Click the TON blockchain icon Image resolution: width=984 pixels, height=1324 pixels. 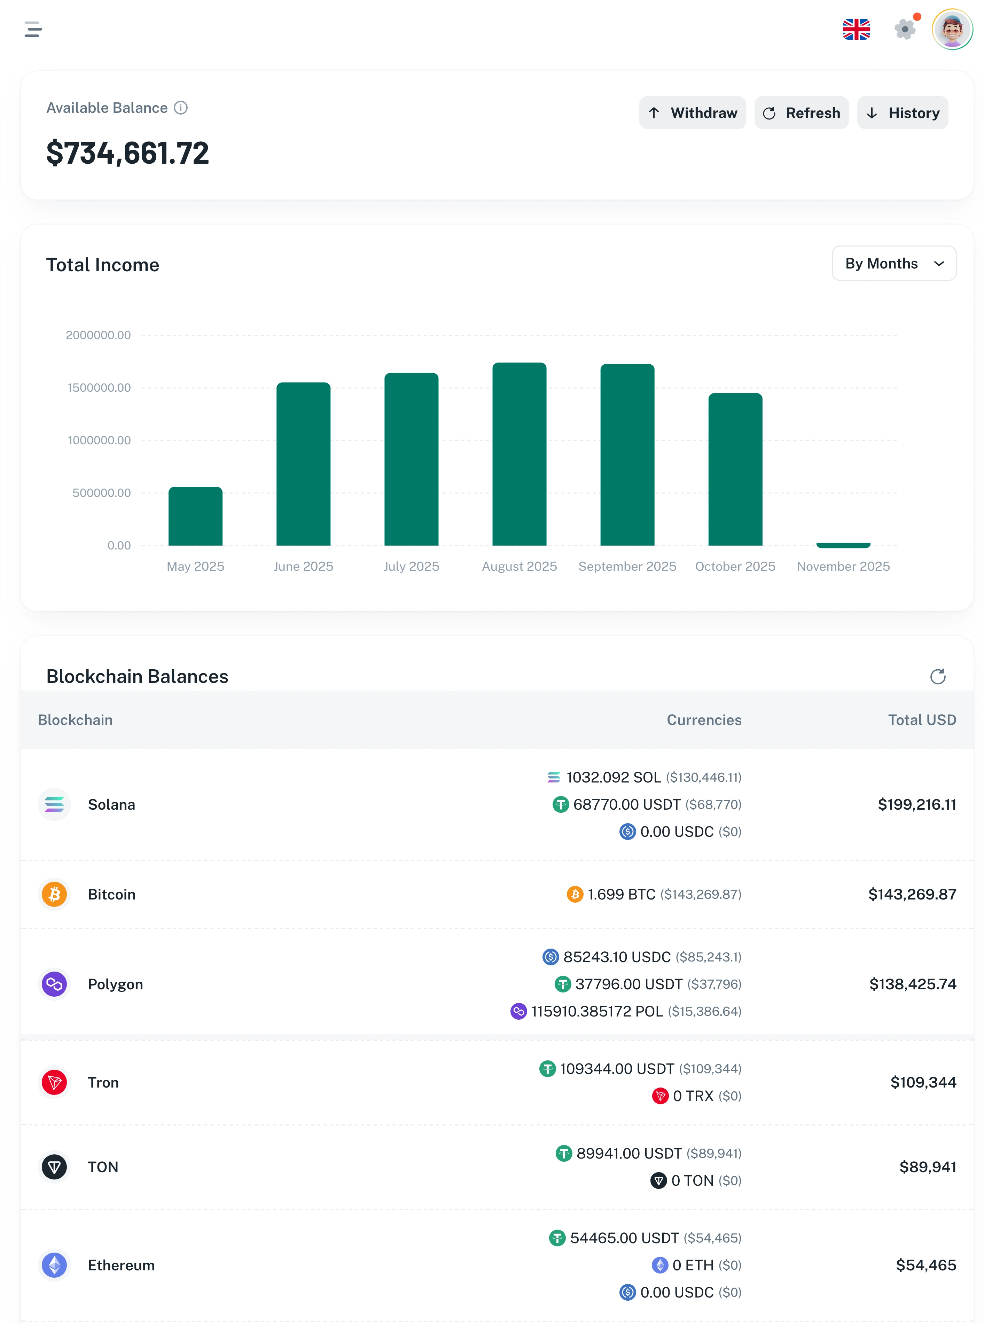[54, 1167]
